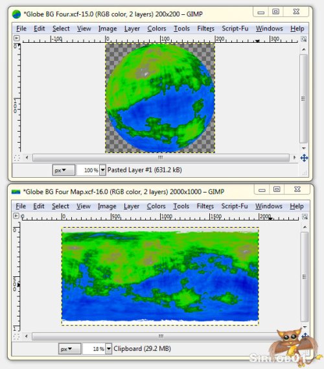Viewport: 324px width, 369px height.
Task: Close the Globe BG Four window
Action: click(296, 12)
